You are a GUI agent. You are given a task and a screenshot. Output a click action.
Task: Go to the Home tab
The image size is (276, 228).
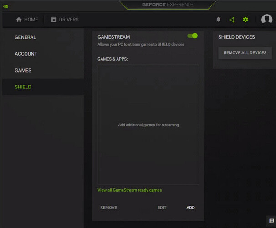(x=27, y=20)
